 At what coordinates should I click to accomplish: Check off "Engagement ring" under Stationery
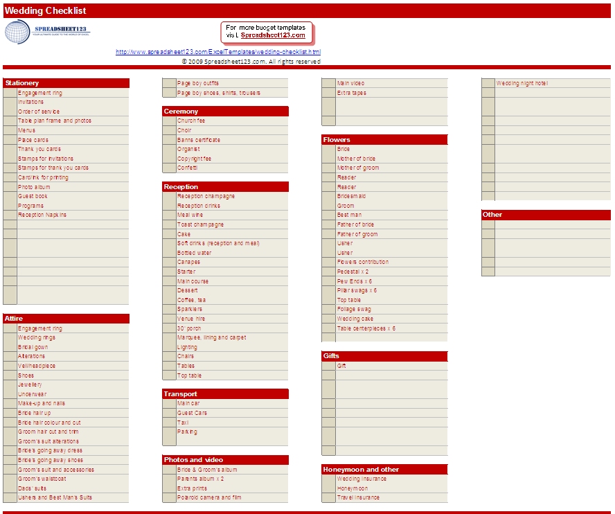coord(10,92)
